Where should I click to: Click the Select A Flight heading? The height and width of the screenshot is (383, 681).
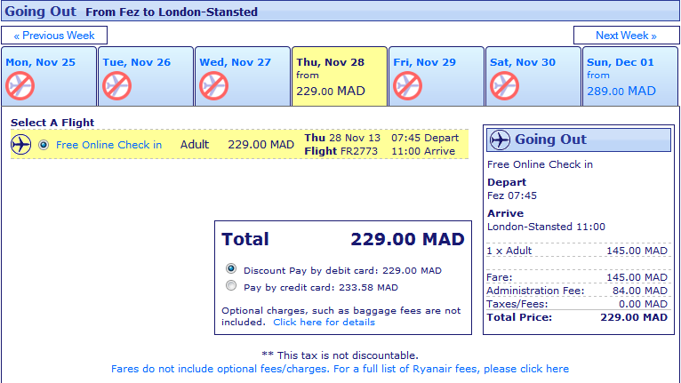click(x=52, y=123)
